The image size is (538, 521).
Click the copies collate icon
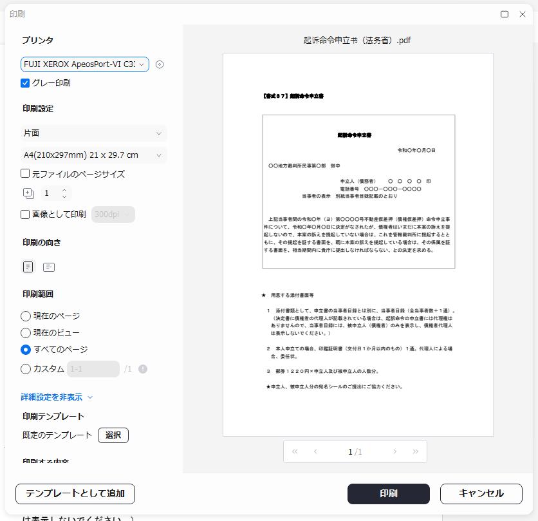click(x=28, y=193)
